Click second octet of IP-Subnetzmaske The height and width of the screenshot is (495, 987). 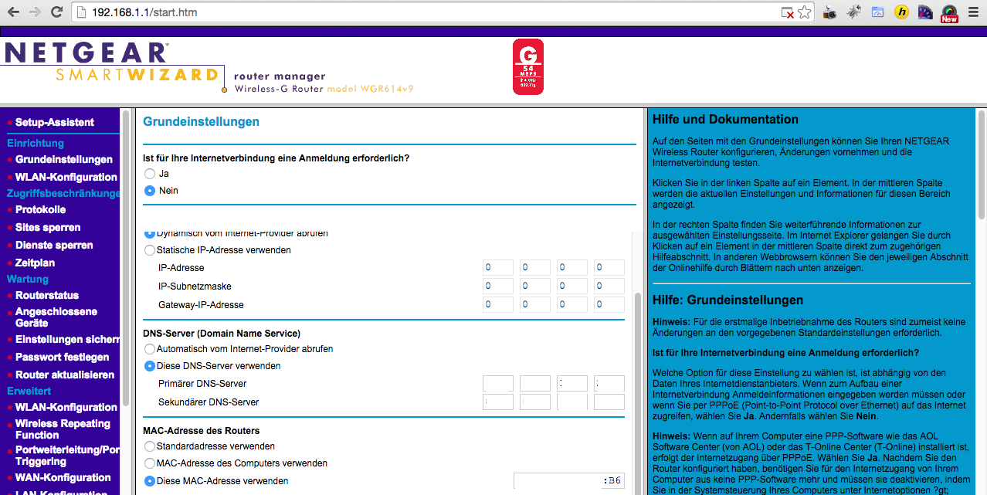[x=535, y=286]
